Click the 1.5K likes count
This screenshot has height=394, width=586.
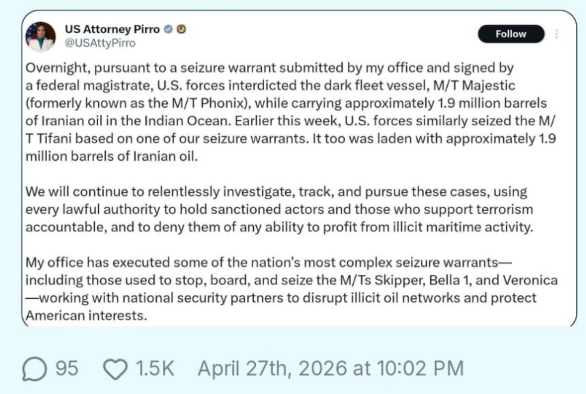[x=155, y=368]
